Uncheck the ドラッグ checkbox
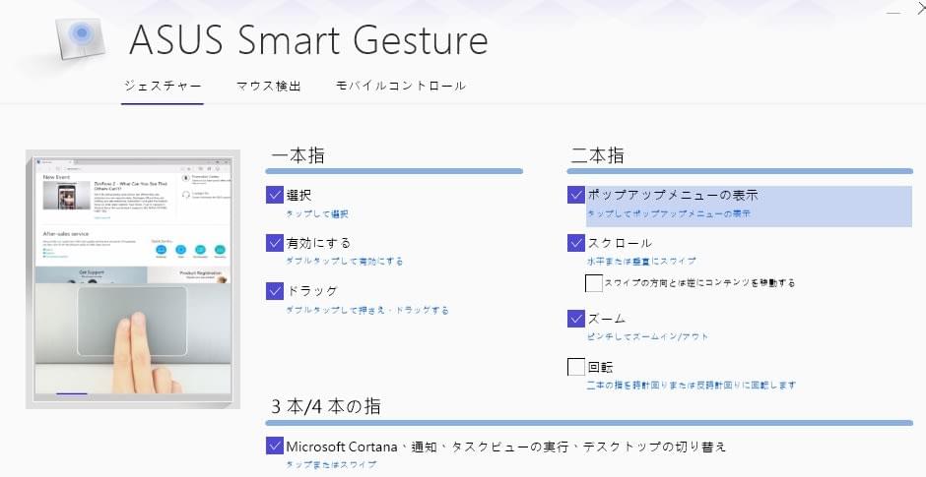The width and height of the screenshot is (926, 477). coord(275,291)
